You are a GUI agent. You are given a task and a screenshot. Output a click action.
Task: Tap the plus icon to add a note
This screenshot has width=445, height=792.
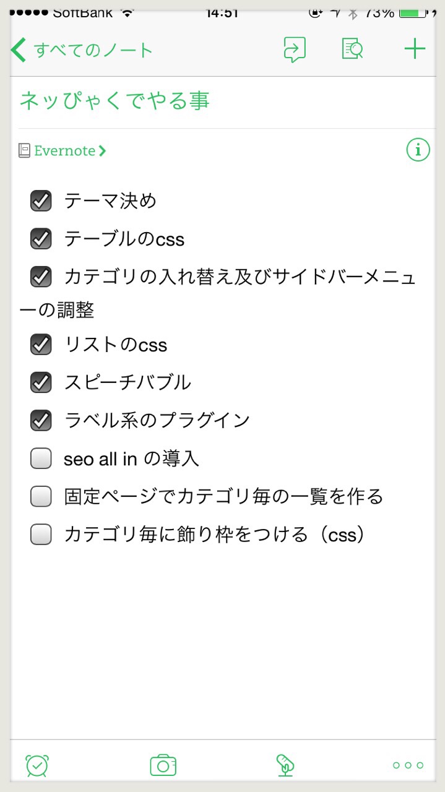pyautogui.click(x=415, y=49)
